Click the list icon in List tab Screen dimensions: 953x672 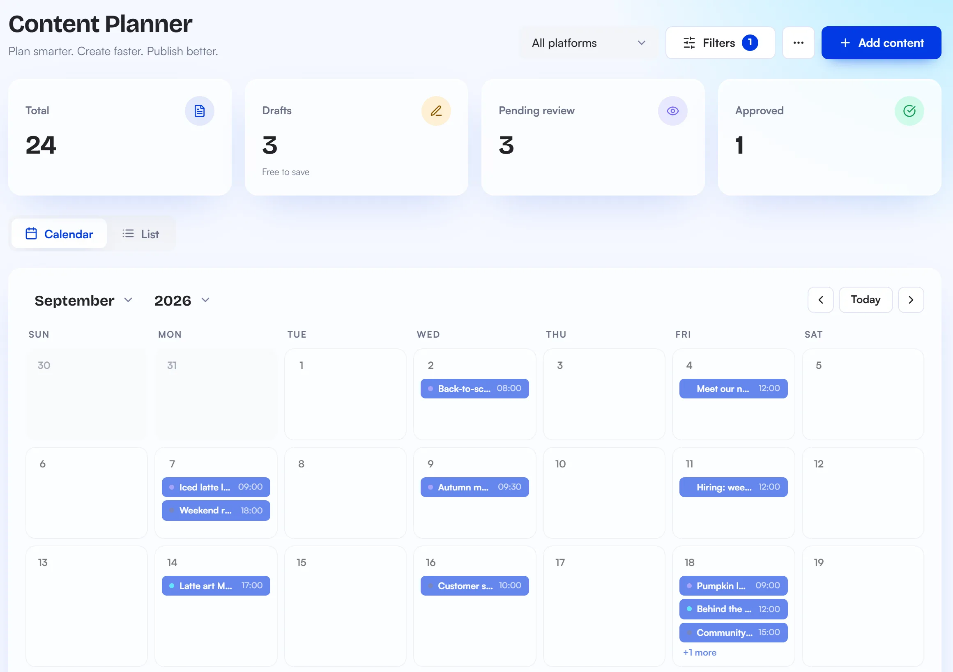coord(128,234)
